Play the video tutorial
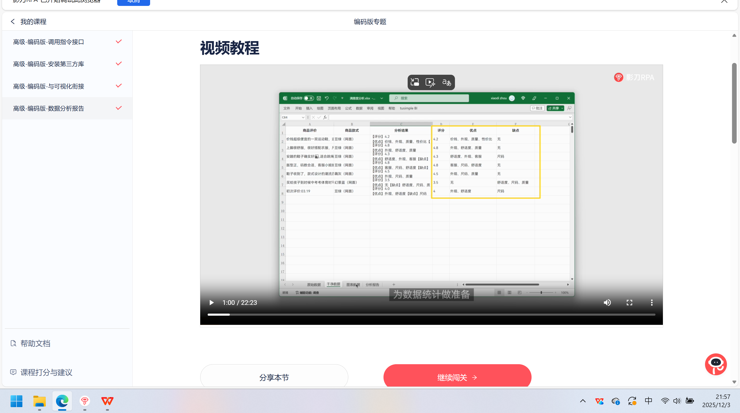This screenshot has height=413, width=740. (212, 303)
